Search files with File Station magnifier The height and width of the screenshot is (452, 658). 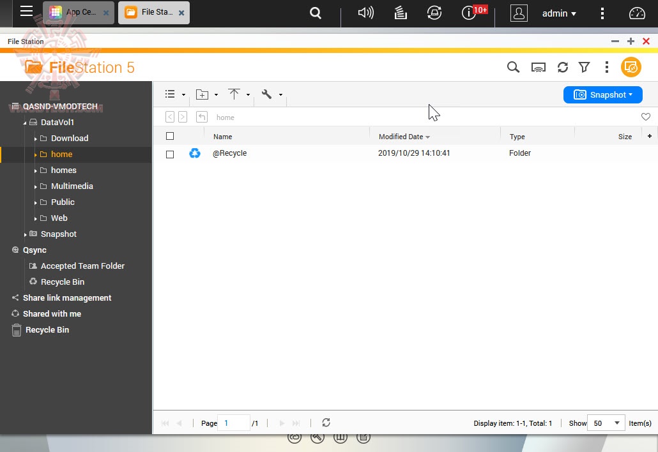coord(513,67)
